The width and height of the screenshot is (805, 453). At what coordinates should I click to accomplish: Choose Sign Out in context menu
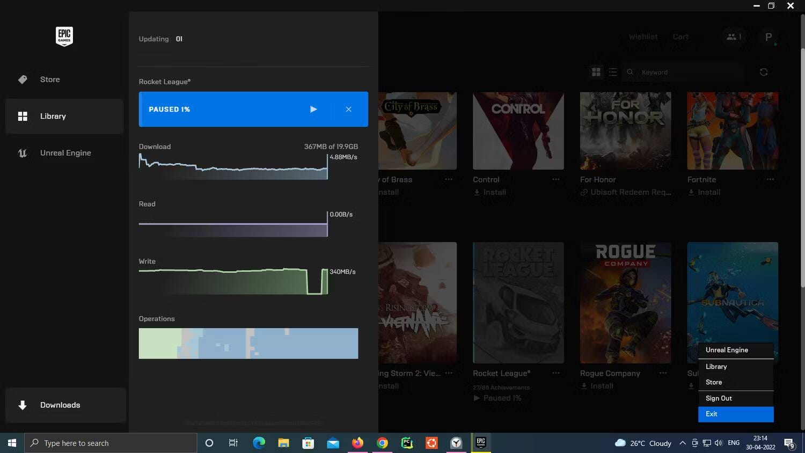(x=719, y=398)
